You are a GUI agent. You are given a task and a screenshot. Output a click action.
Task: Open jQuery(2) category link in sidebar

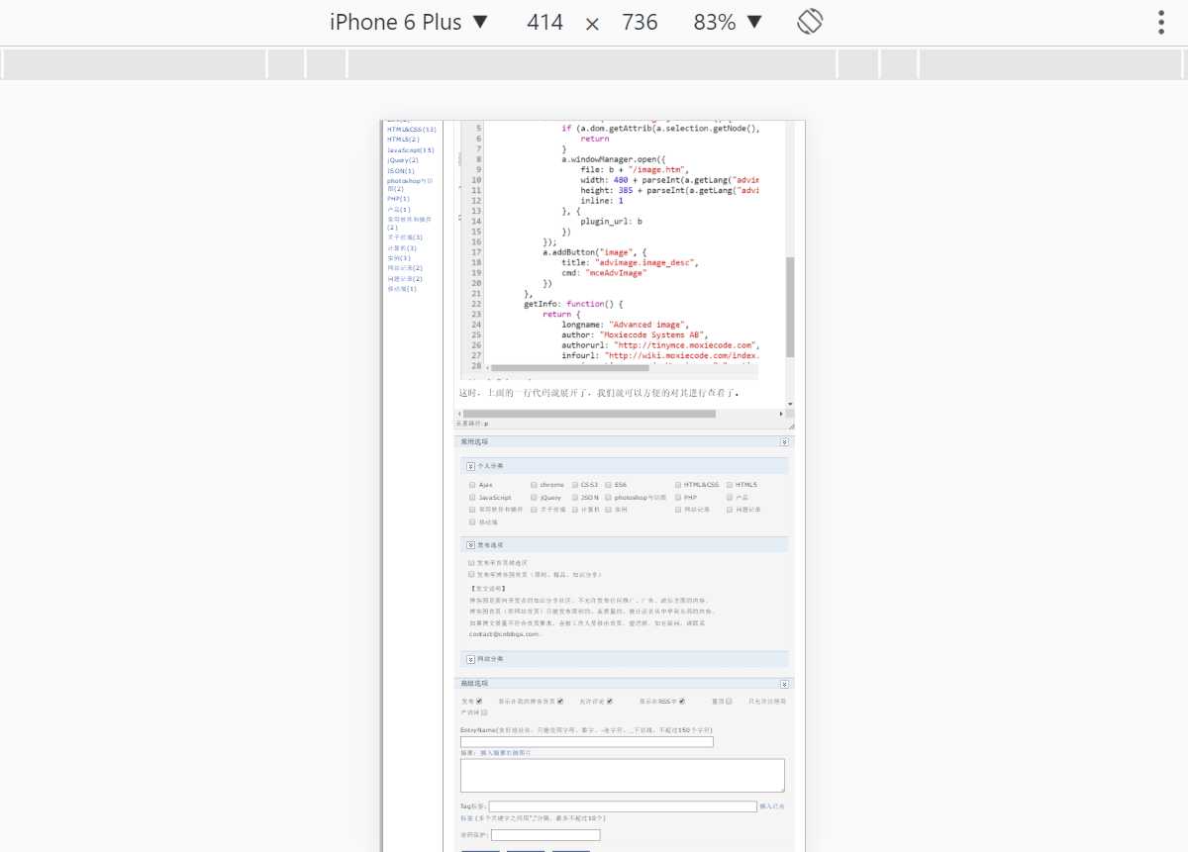403,160
